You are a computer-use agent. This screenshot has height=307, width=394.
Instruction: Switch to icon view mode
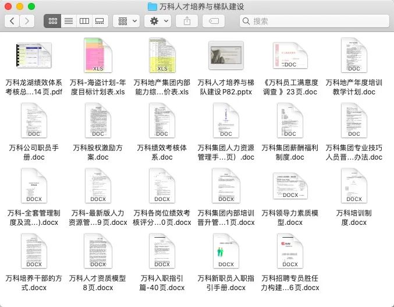52,21
